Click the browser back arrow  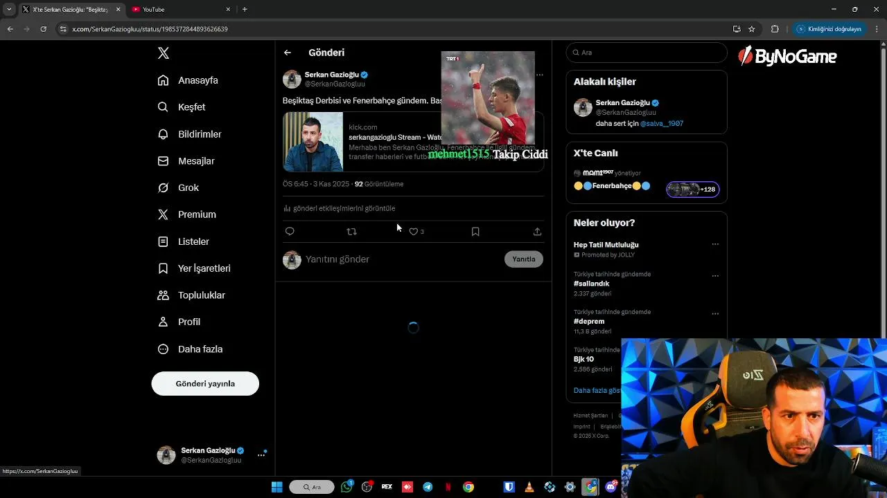click(x=10, y=29)
